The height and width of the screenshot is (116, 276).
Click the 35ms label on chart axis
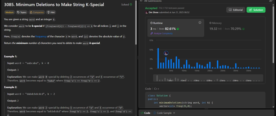249,71
